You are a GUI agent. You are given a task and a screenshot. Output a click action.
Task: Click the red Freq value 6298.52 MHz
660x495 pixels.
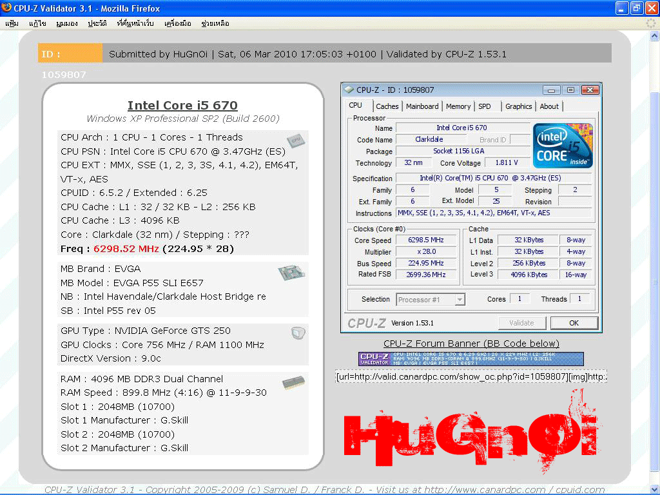click(126, 249)
